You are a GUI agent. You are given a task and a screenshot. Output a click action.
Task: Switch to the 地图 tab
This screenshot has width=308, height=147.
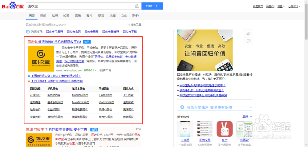click(x=112, y=16)
